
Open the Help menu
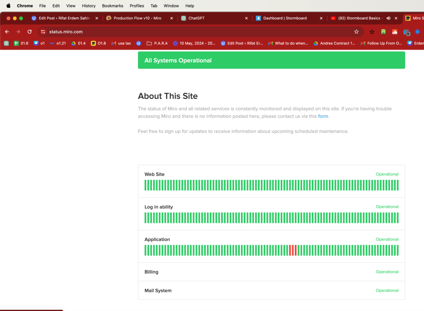tap(190, 6)
